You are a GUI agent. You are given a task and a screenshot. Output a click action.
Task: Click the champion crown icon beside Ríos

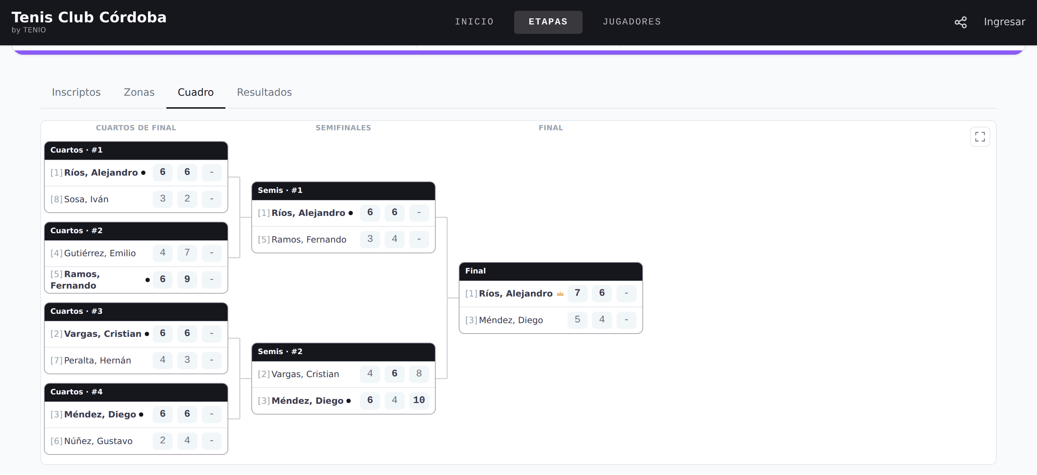pos(560,294)
